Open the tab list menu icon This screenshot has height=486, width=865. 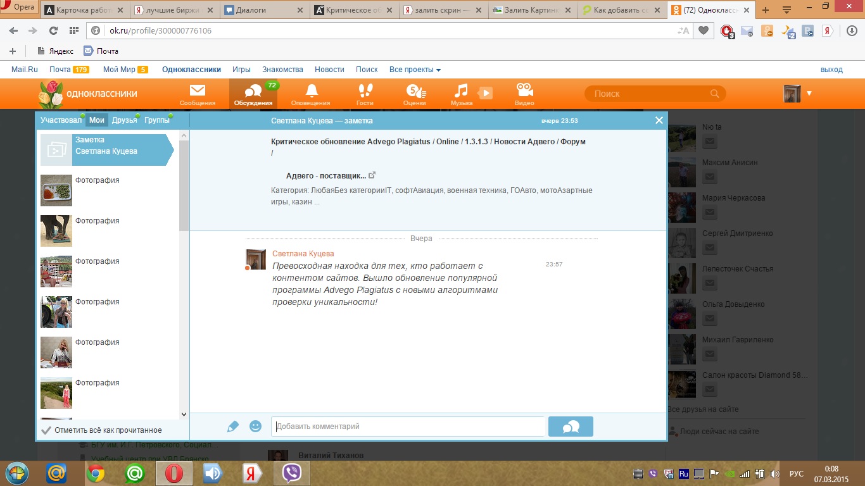787,9
